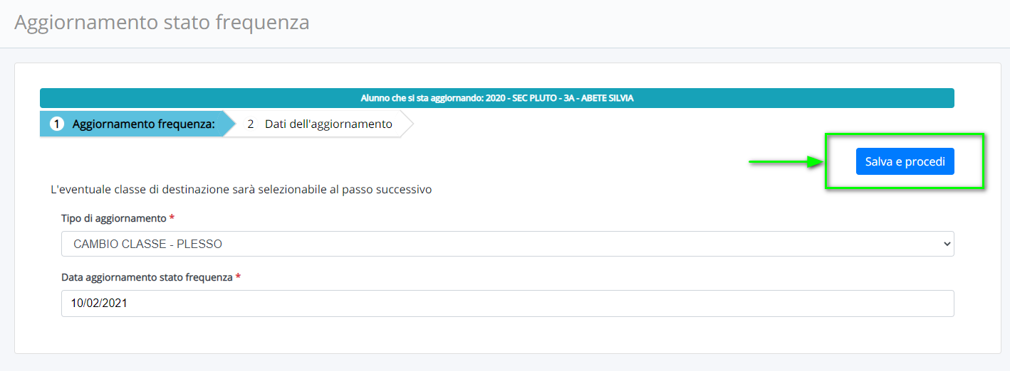Click red asterisk beside Data aggiornamento label
The image size is (1010, 371).
[238, 277]
